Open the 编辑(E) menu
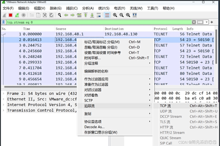Viewport: 220px width, 146px height. pyautogui.click(x=24, y=8)
